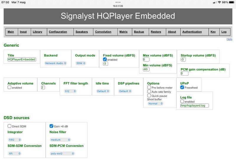Tick the Quick pause checkbox
236x159 pixels.
coord(149,96)
